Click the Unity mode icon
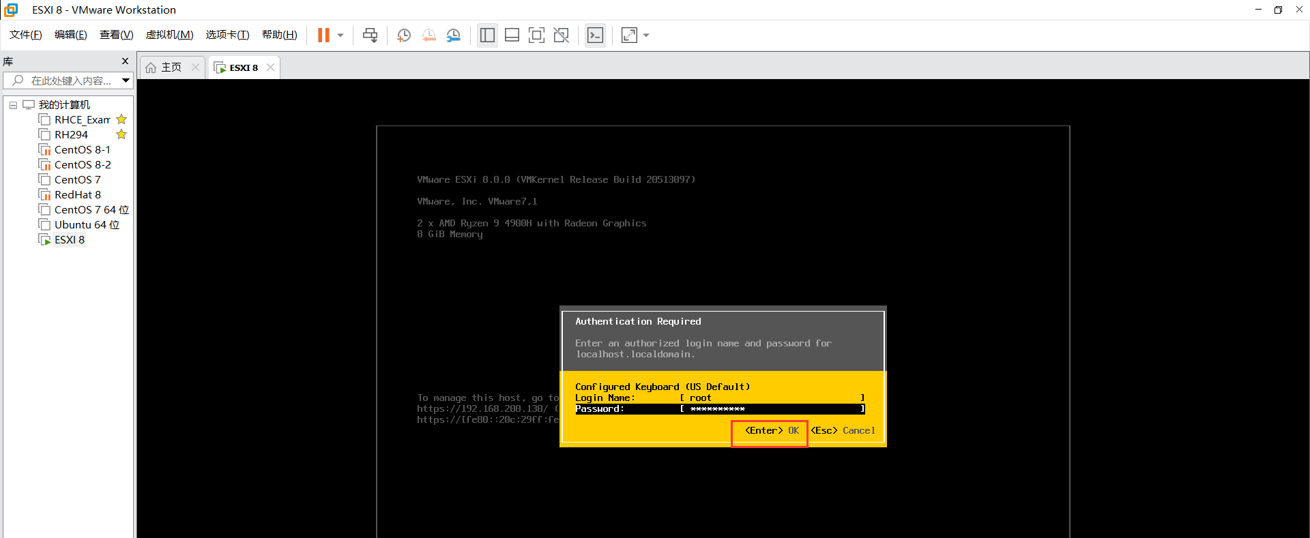Viewport: 1310px width, 538px height. click(x=562, y=35)
